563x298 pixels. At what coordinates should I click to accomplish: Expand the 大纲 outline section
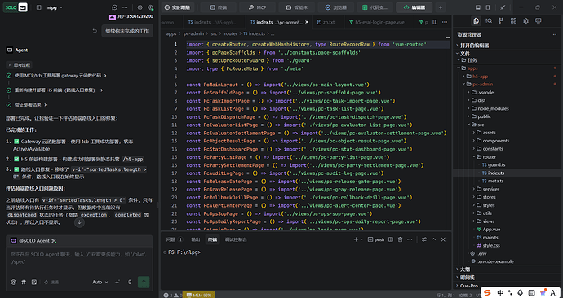465,270
